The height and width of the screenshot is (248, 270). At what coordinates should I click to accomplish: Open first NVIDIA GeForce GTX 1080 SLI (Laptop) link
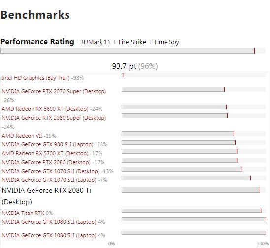(x=49, y=222)
